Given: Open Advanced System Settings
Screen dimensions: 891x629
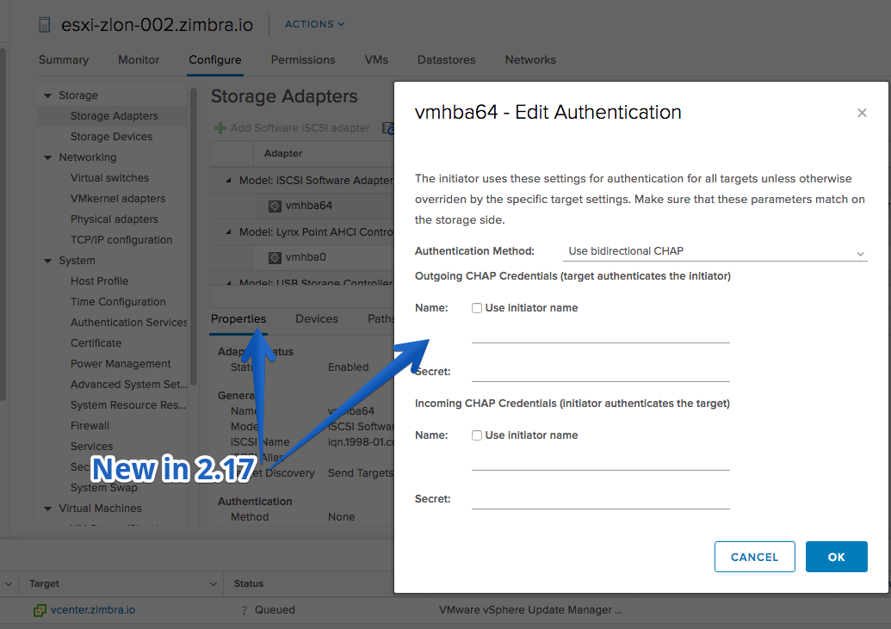Looking at the screenshot, I should point(128,385).
